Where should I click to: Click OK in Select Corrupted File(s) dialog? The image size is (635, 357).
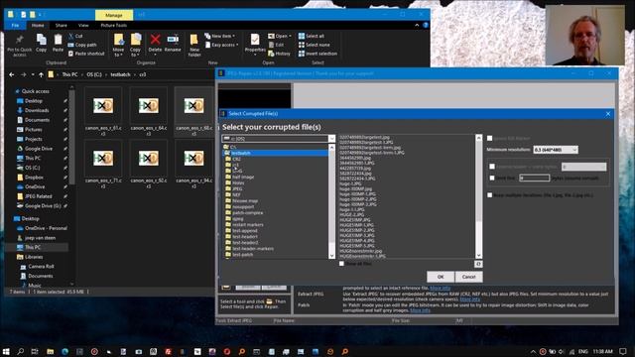(441, 277)
